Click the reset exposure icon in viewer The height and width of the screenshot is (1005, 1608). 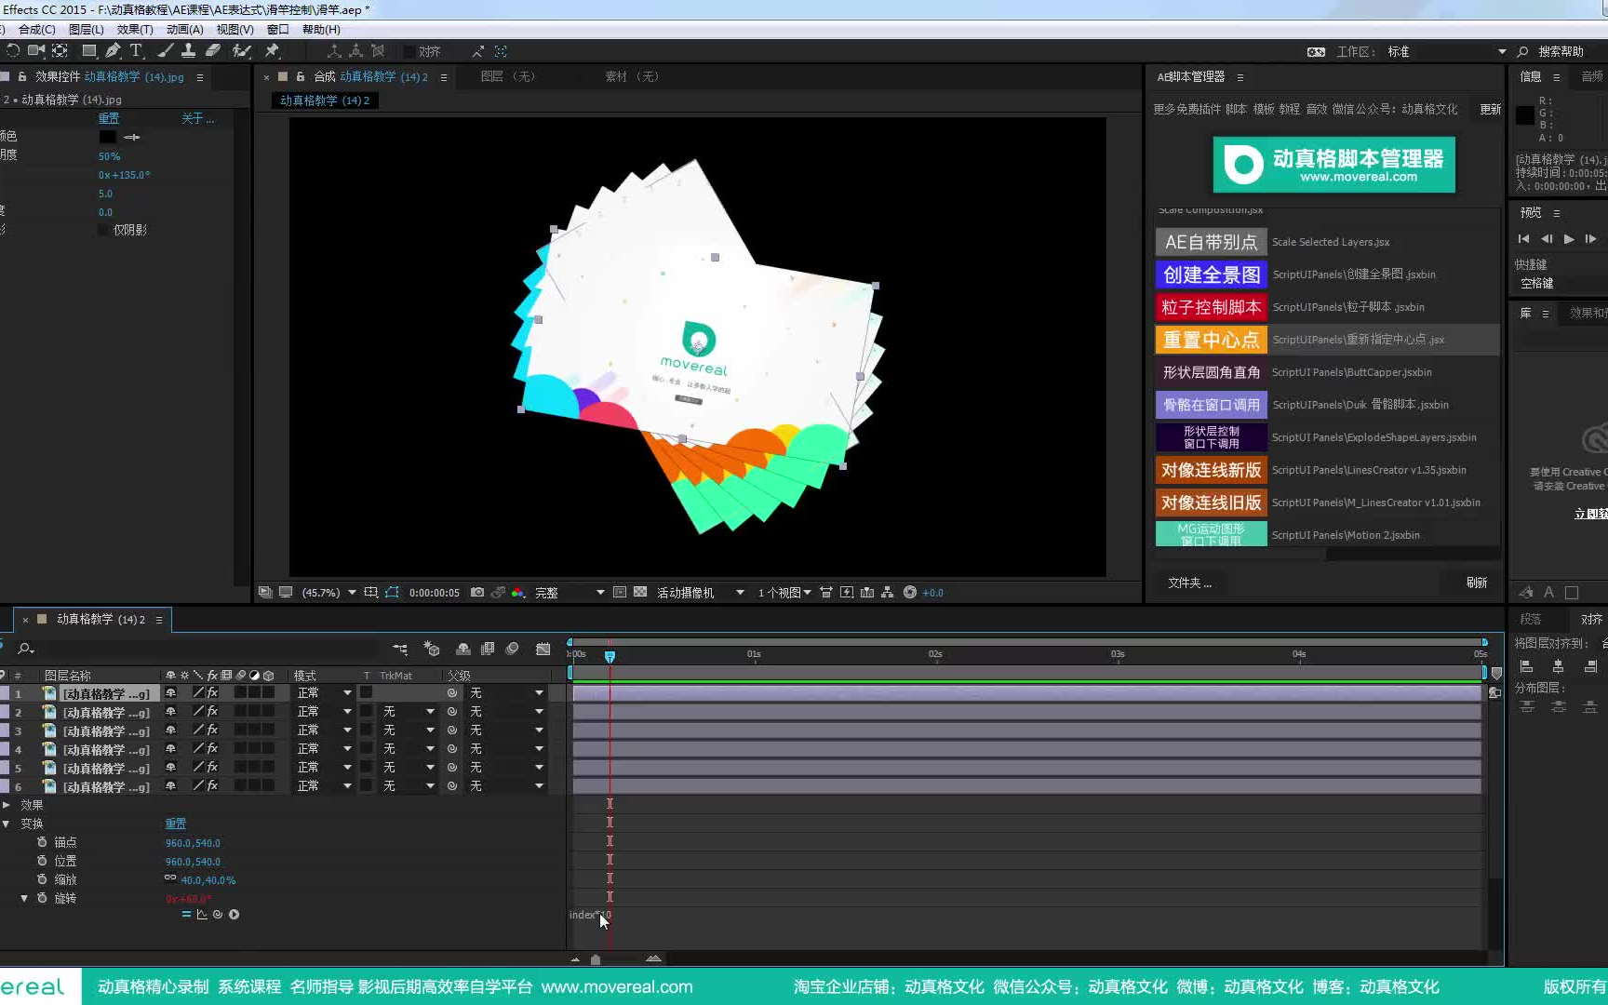pyautogui.click(x=910, y=592)
